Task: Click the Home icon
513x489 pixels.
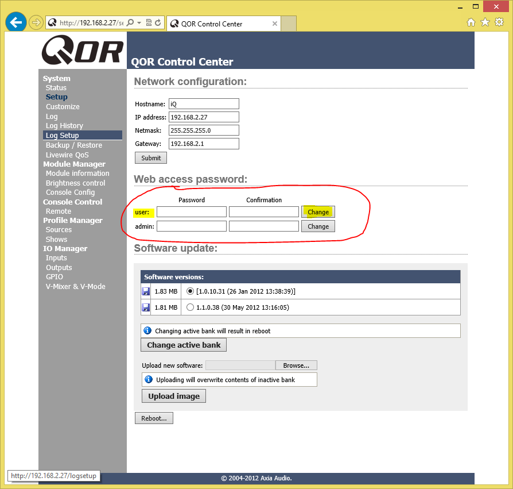Action: tap(471, 22)
